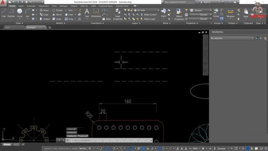This screenshot has width=268, height=151.
Task: Toggle grid display in status bar
Action: pos(90,148)
